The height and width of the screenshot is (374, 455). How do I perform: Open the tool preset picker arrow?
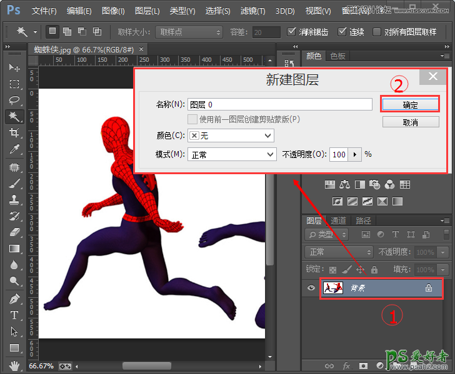click(35, 32)
